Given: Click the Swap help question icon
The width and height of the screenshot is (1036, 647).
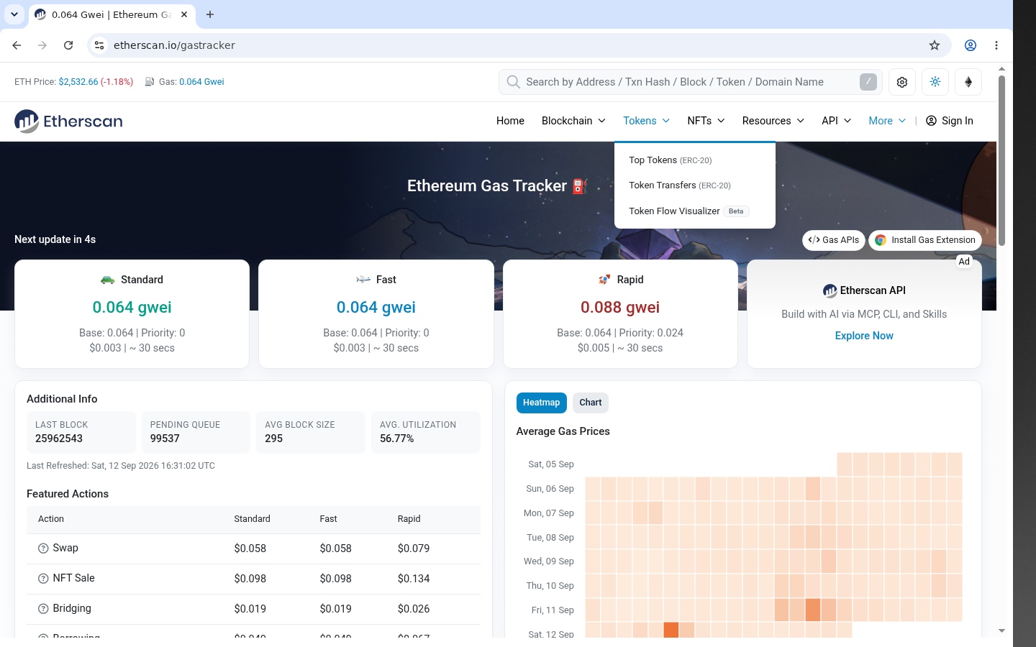Looking at the screenshot, I should point(43,549).
